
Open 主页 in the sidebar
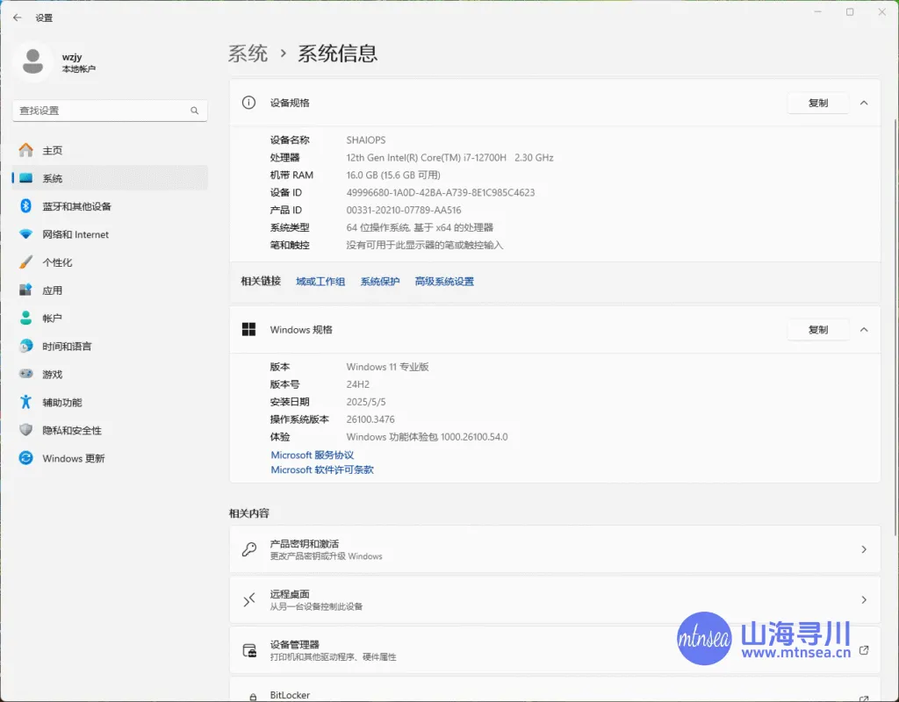tap(110, 150)
